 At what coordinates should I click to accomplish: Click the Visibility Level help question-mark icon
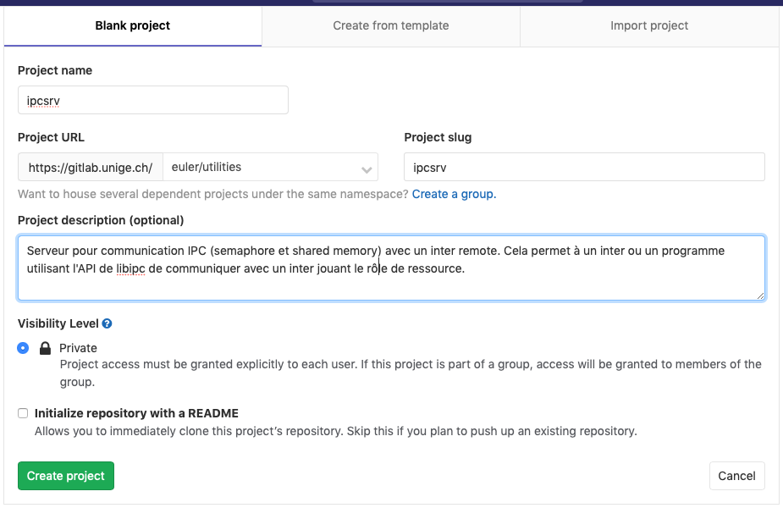point(108,323)
